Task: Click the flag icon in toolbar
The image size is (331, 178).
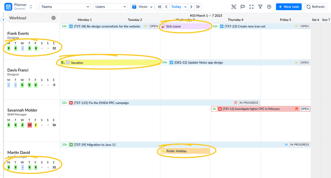Action: click(242, 7)
